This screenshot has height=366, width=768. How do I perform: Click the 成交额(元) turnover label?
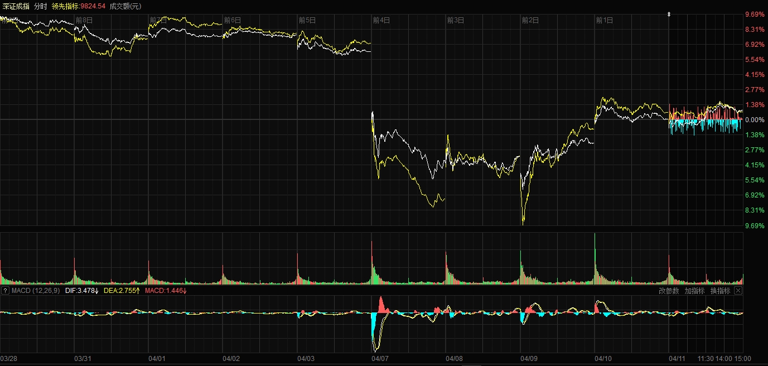tap(125, 6)
